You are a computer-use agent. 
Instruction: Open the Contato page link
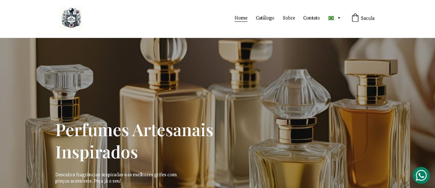[311, 18]
